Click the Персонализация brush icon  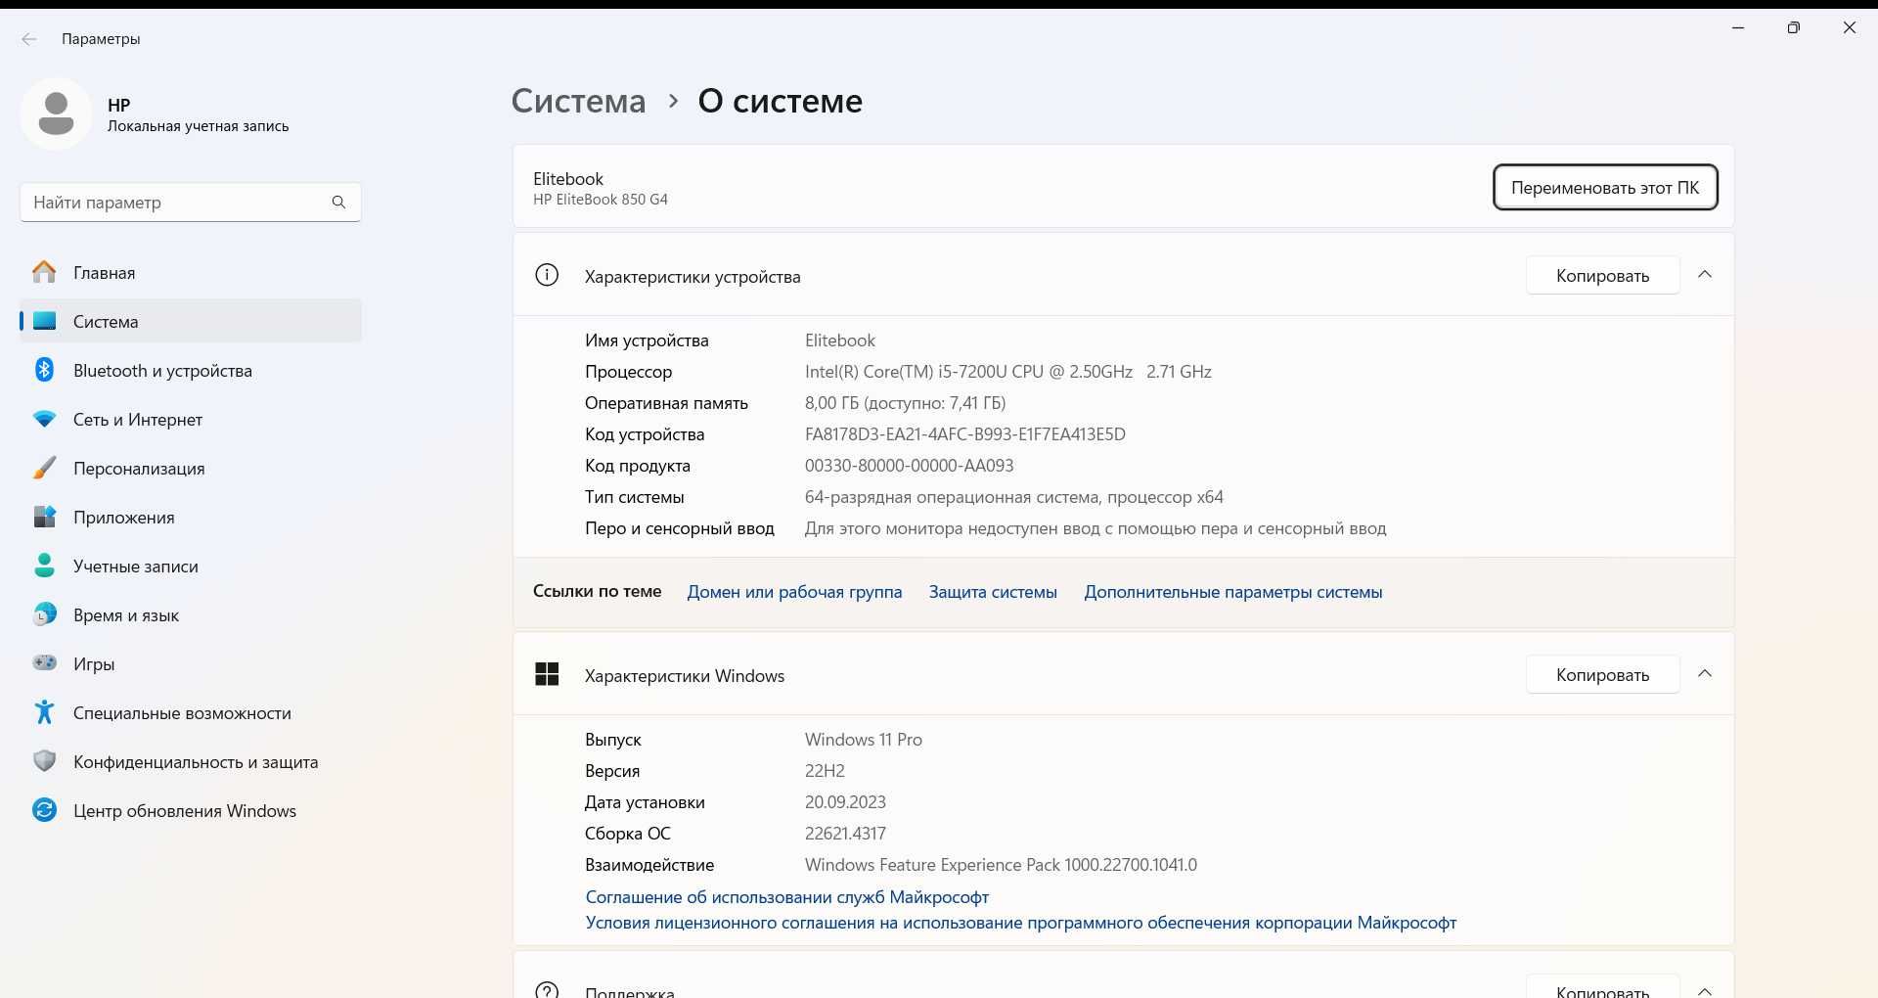coord(44,468)
